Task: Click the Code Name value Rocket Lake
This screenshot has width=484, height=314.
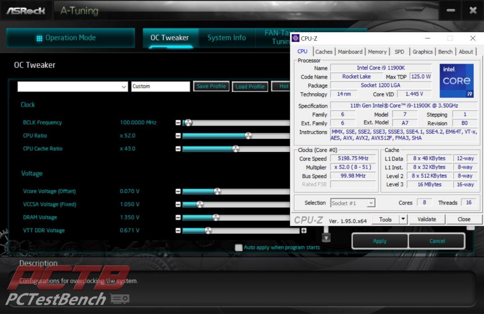Action: click(x=357, y=77)
